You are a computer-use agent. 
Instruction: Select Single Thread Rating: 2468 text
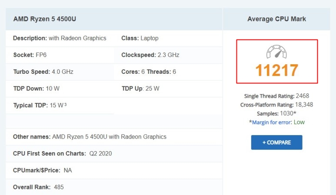[x=276, y=96]
